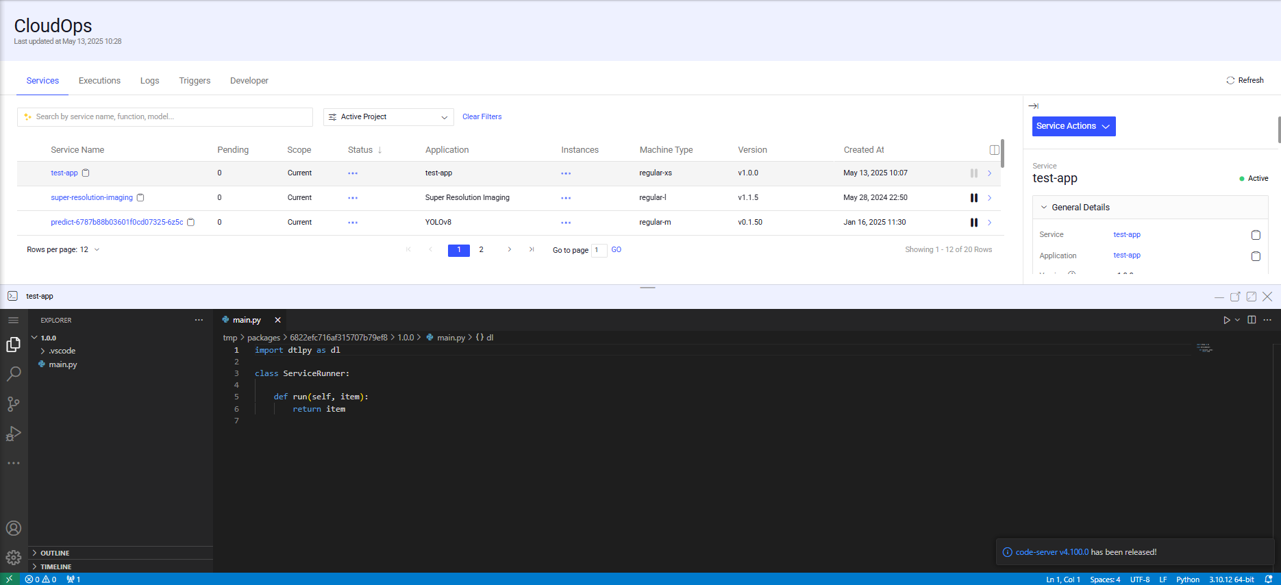The width and height of the screenshot is (1281, 585).
Task: Copy super-resolution-imaging service name icon
Action: [x=140, y=197]
